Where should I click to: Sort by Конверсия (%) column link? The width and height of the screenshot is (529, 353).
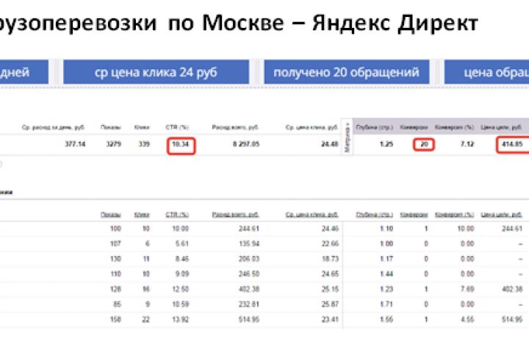(455, 215)
